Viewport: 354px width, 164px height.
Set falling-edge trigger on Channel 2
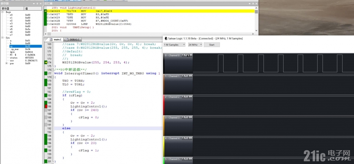188,97
